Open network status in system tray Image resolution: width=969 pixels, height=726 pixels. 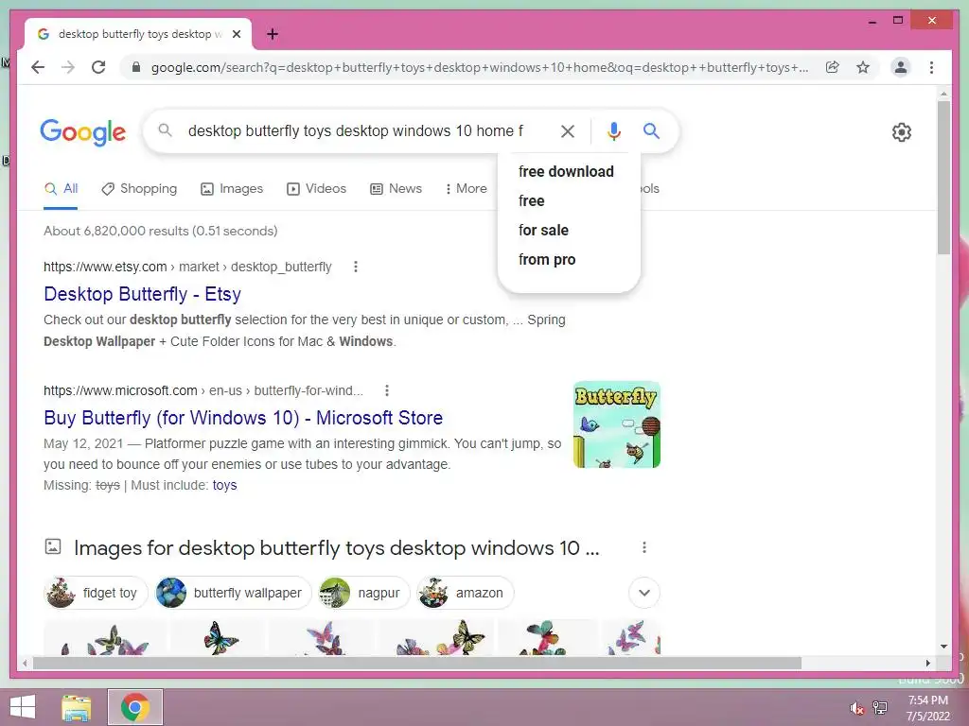pos(880,708)
